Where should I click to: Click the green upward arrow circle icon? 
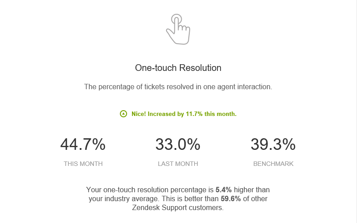[123, 114]
